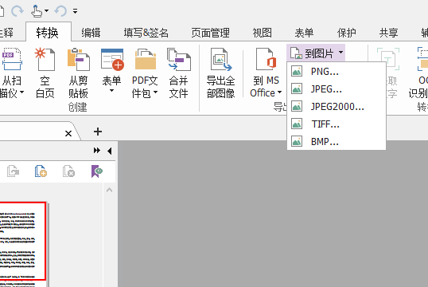The width and height of the screenshot is (428, 287).
Task: Open the 表单 ribbon tab
Action: 304,33
